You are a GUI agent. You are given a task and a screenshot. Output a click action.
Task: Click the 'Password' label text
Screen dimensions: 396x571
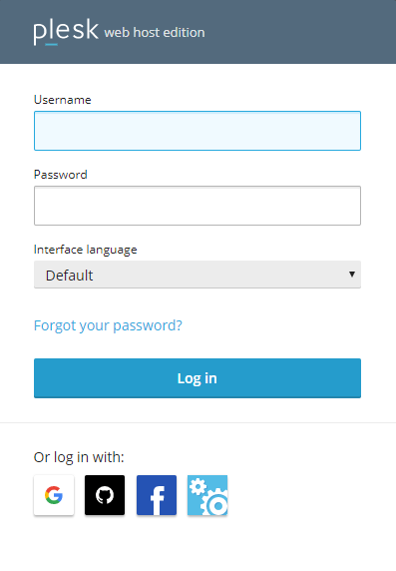point(61,175)
